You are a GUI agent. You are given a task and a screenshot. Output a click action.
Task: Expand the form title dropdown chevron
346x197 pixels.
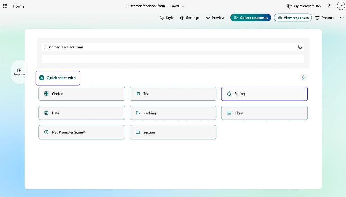click(182, 6)
